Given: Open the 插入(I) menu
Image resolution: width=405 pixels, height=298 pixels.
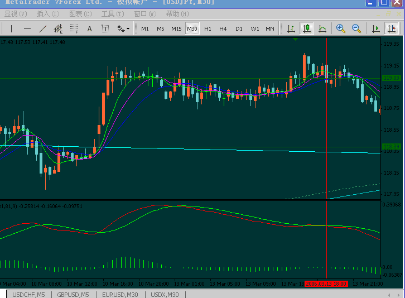Looking at the screenshot, I should 48,14.
